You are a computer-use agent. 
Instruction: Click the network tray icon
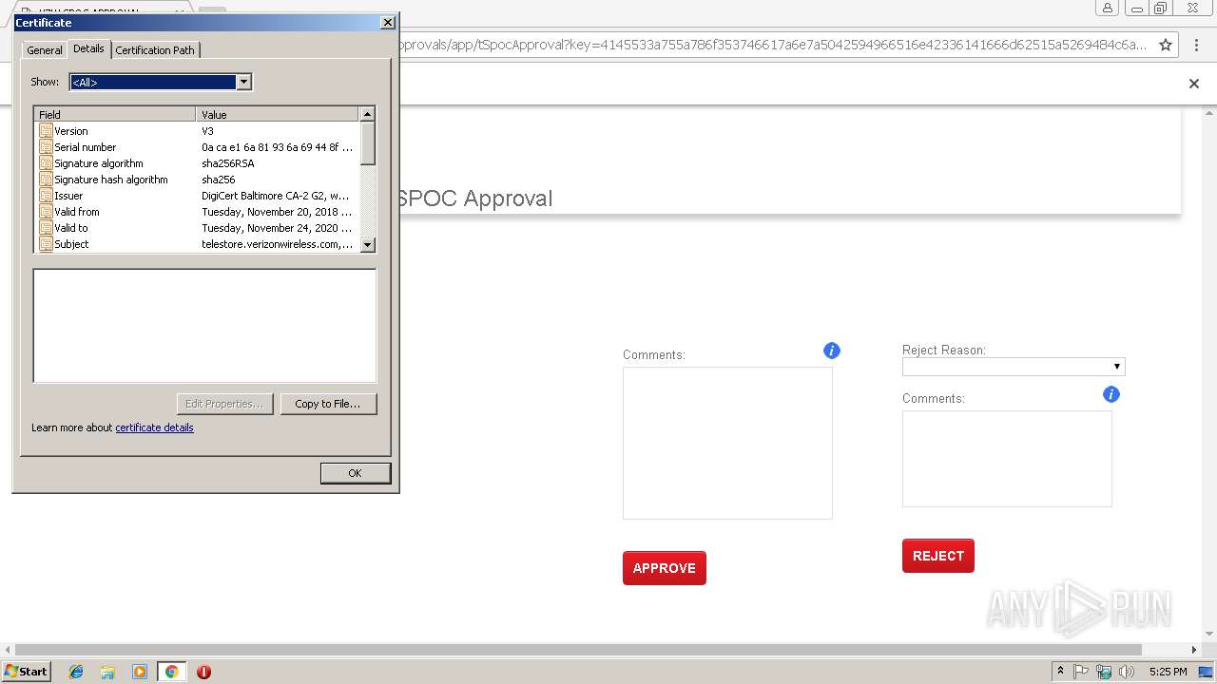point(1104,672)
